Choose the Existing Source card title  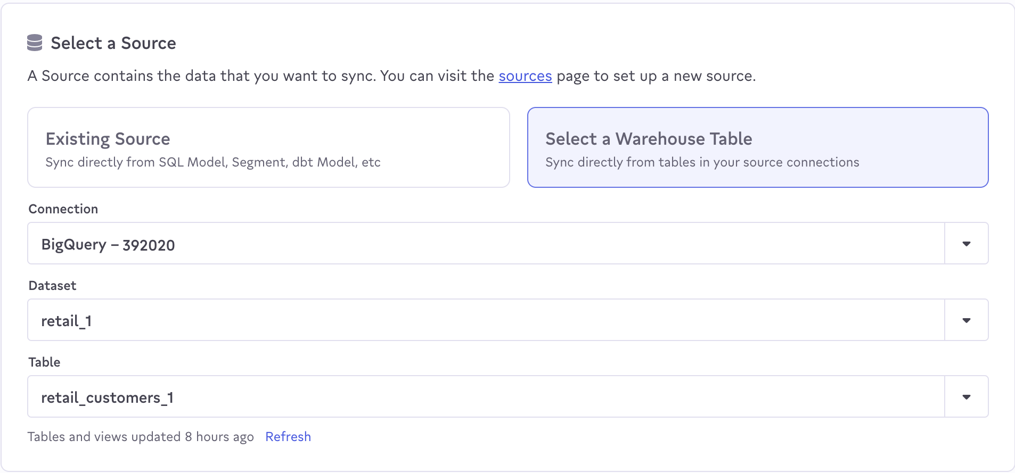108,139
